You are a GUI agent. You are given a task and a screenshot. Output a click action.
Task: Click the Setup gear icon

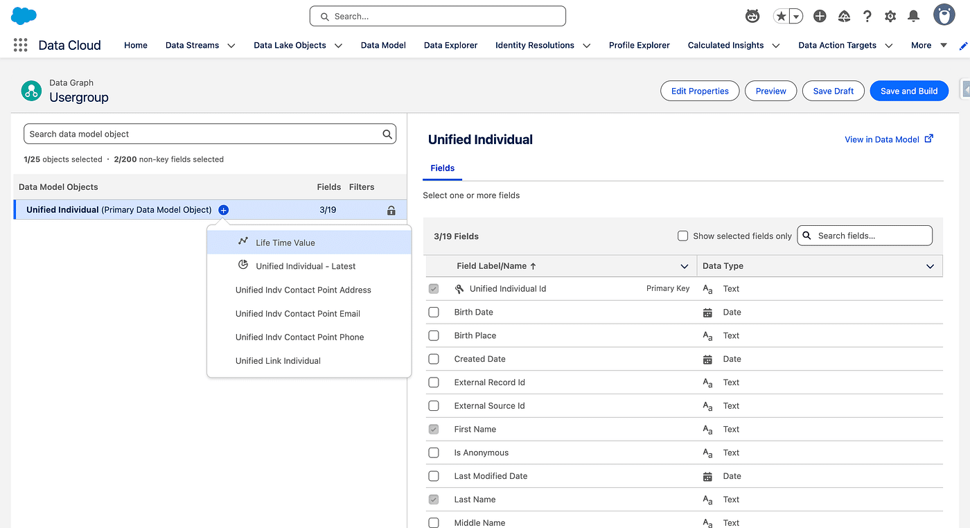coord(890,16)
